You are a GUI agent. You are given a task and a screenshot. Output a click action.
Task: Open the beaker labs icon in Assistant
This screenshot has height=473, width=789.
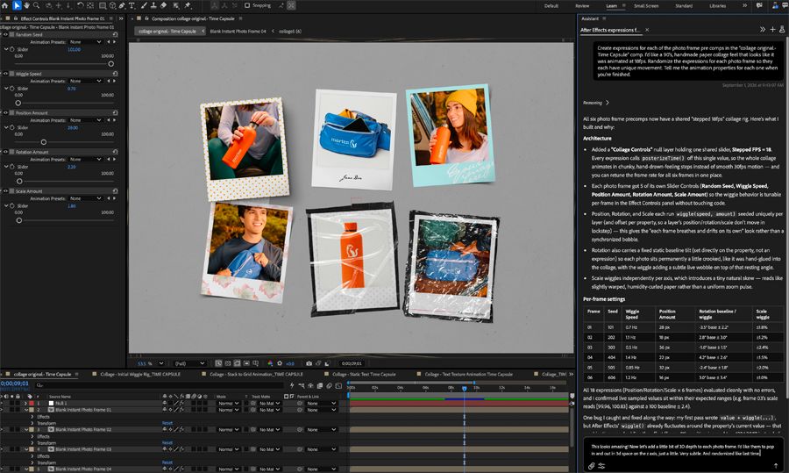(782, 30)
